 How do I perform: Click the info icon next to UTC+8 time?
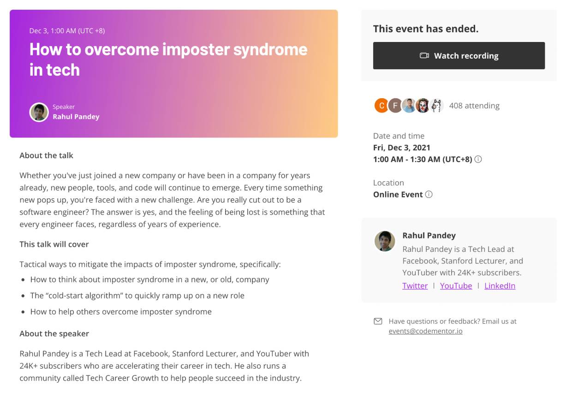click(478, 160)
